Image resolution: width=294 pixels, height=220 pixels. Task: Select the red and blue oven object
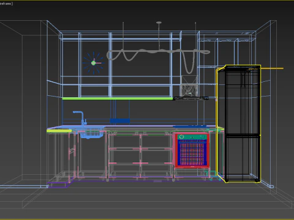click(x=192, y=150)
